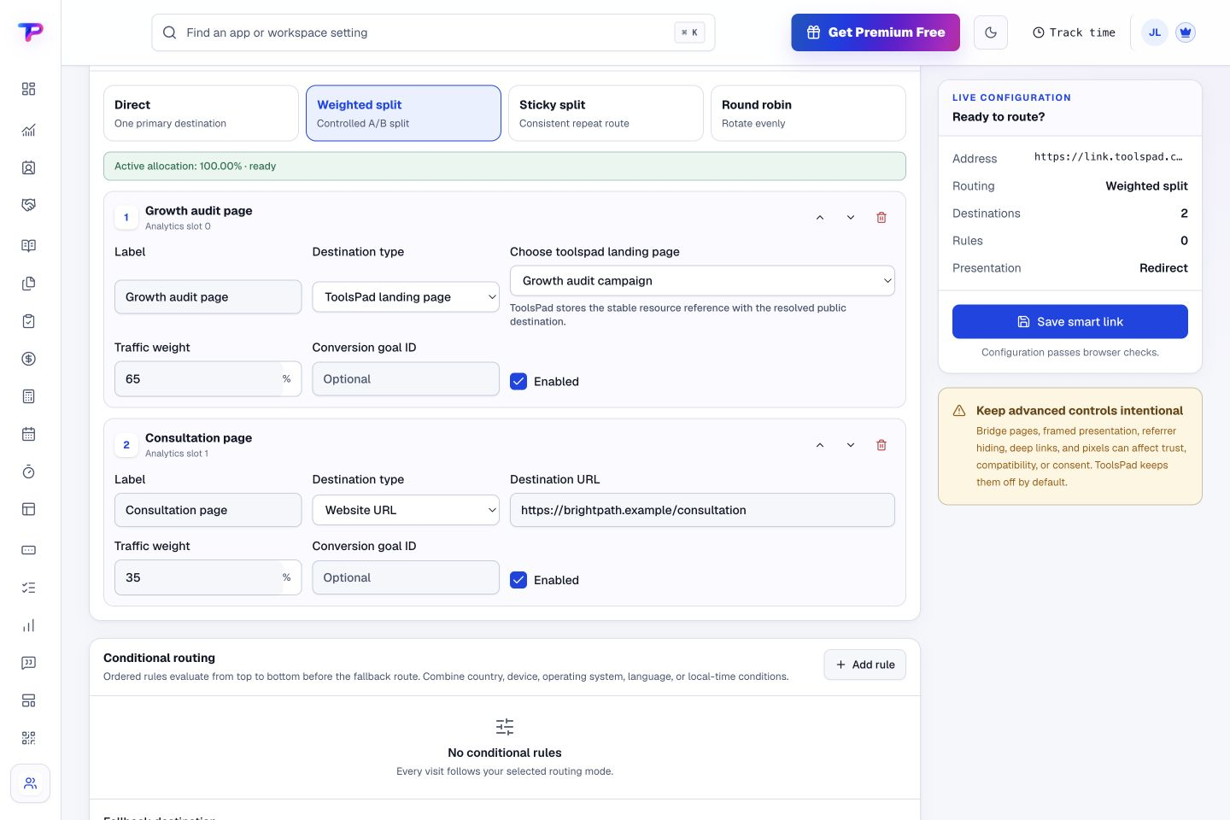Image resolution: width=1230 pixels, height=820 pixels.
Task: Open the analytics line chart sidebar icon
Action: click(28, 130)
